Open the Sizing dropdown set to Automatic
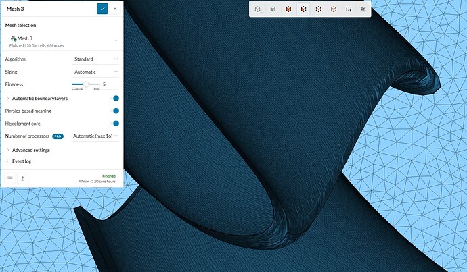 95,72
